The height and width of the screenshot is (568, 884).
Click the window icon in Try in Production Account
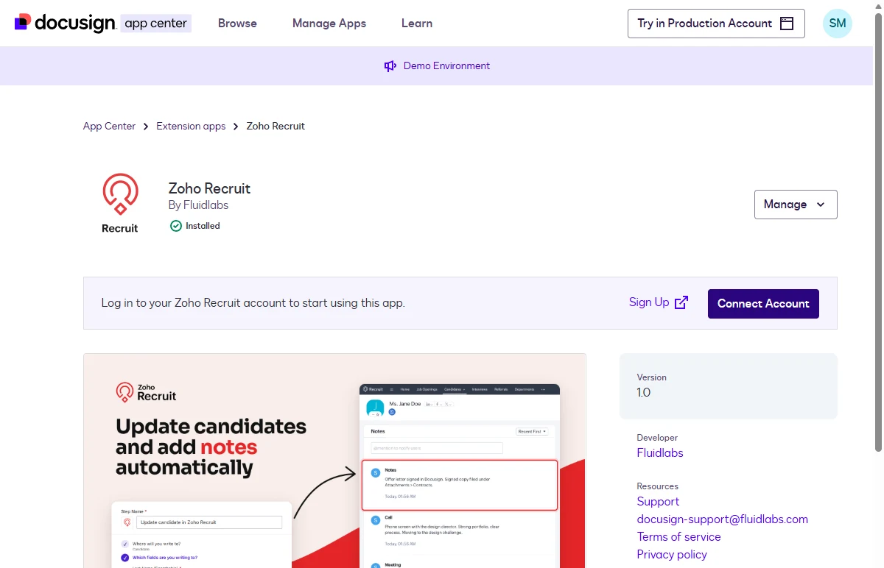click(787, 24)
